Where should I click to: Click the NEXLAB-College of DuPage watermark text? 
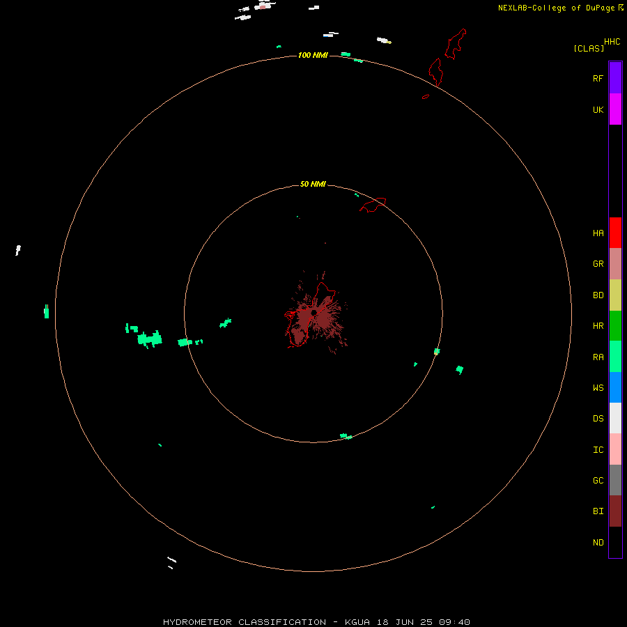[x=556, y=8]
